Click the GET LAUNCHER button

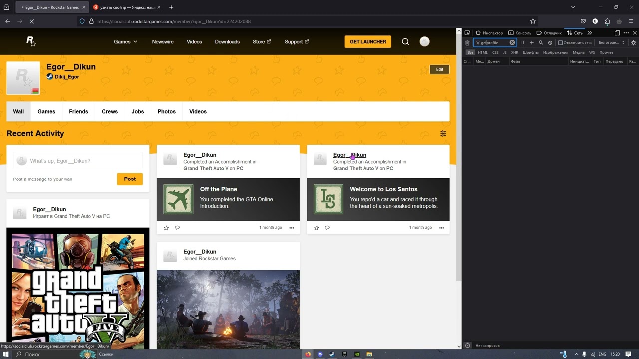368,42
